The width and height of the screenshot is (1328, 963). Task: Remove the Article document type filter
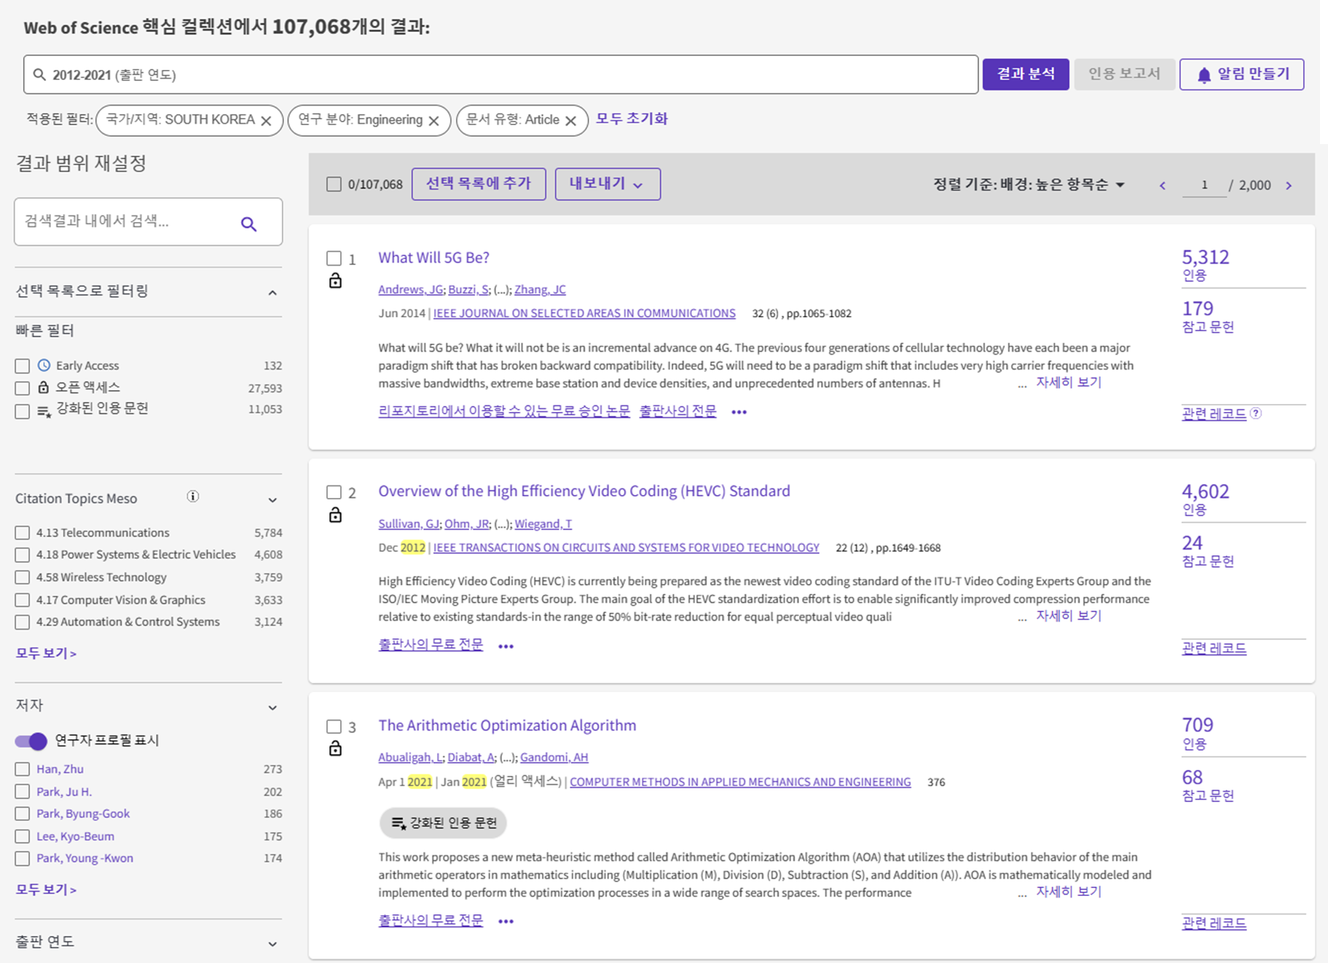(x=571, y=121)
